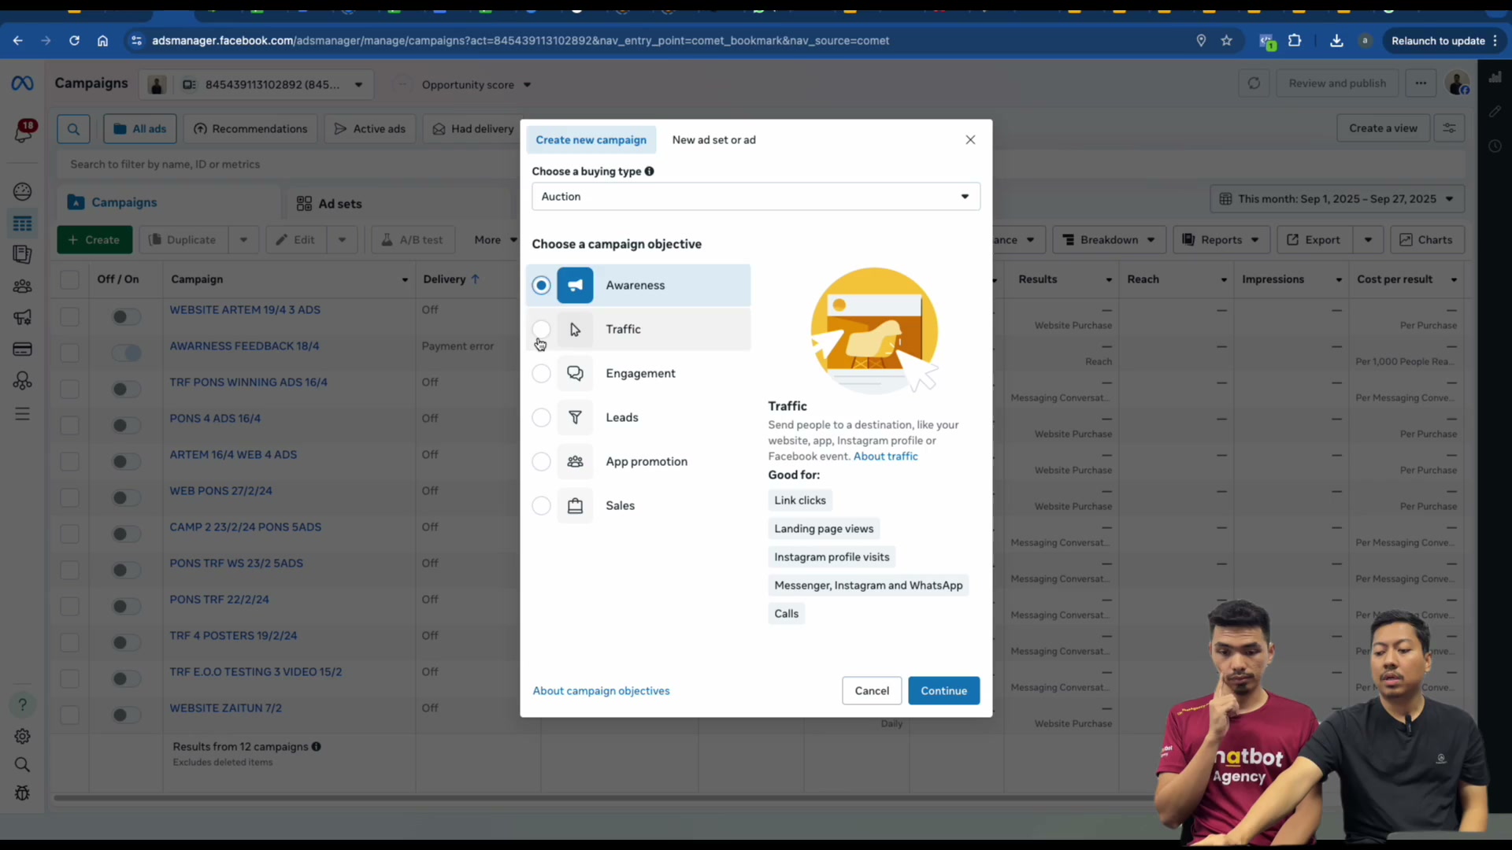The image size is (1512, 850).
Task: Refresh the campaigns table
Action: coord(1254,83)
